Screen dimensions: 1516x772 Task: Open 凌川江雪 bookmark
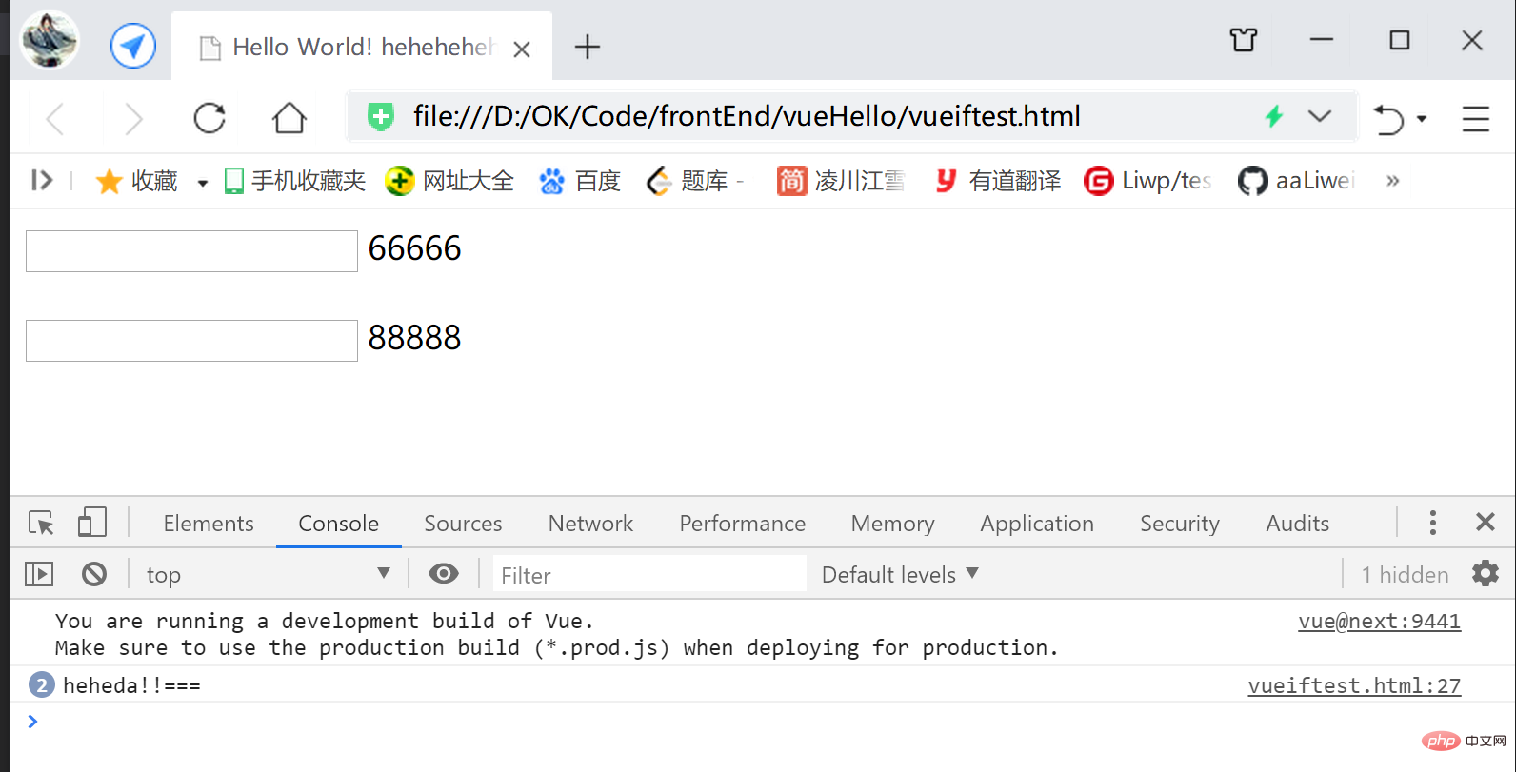click(841, 181)
